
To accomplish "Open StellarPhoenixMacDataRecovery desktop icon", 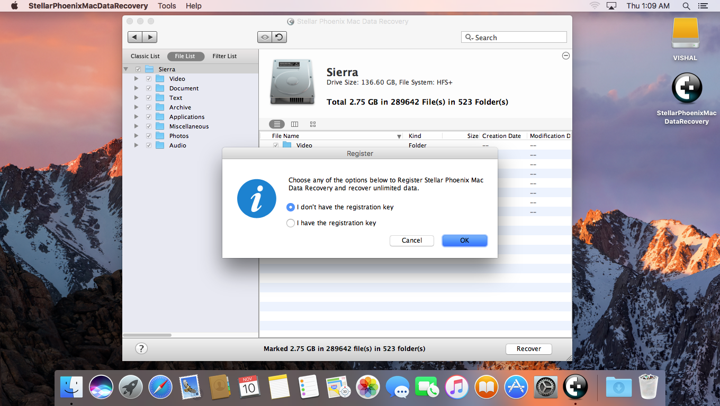I will click(x=687, y=99).
